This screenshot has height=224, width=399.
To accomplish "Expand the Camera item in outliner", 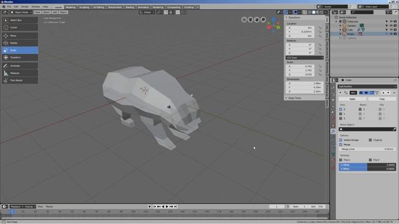I will (x=340, y=26).
